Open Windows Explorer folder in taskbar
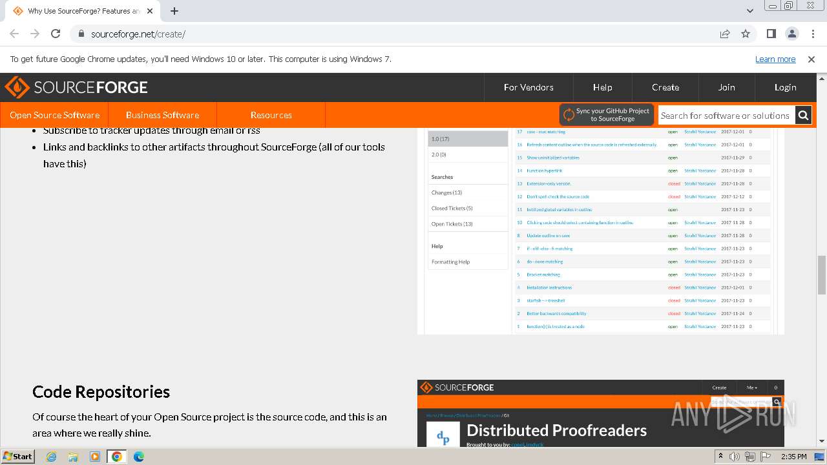Image resolution: width=827 pixels, height=465 pixels. tap(73, 457)
